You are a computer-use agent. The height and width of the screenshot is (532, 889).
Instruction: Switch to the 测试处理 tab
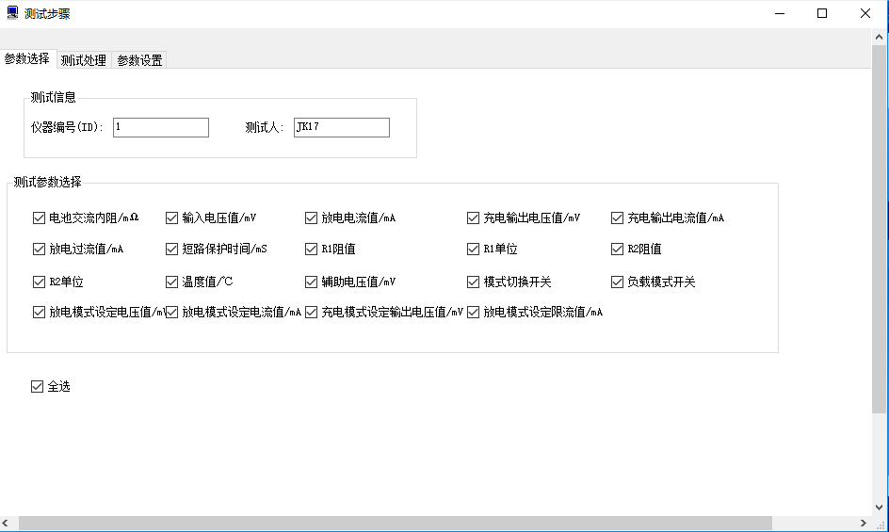pyautogui.click(x=83, y=60)
